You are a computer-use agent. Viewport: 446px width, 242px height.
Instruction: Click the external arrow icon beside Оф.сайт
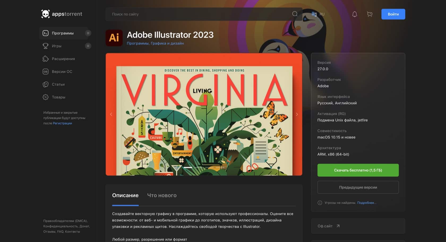pos(338,226)
